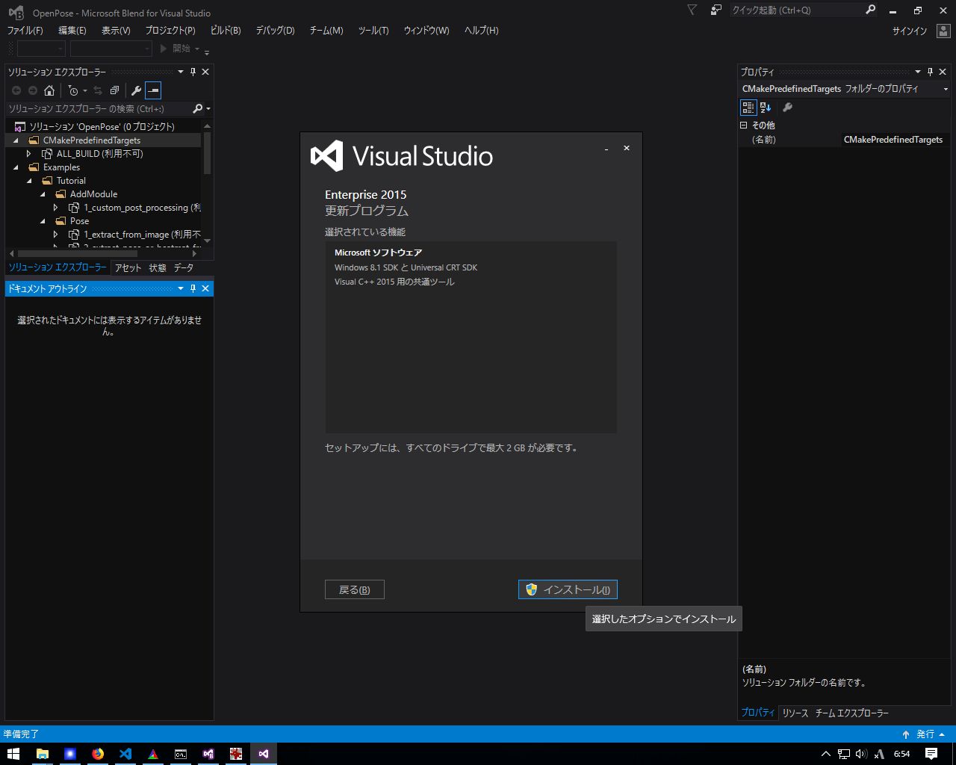The width and height of the screenshot is (956, 765).
Task: Switch to the チーム エクスプローラー tab
Action: (x=851, y=713)
